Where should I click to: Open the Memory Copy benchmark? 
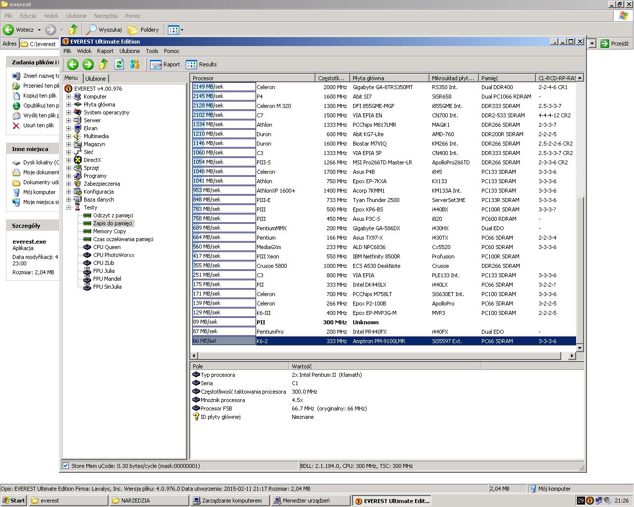pos(109,231)
